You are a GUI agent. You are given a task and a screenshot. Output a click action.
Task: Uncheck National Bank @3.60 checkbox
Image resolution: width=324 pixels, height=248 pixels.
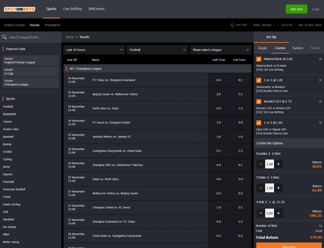coord(259,59)
